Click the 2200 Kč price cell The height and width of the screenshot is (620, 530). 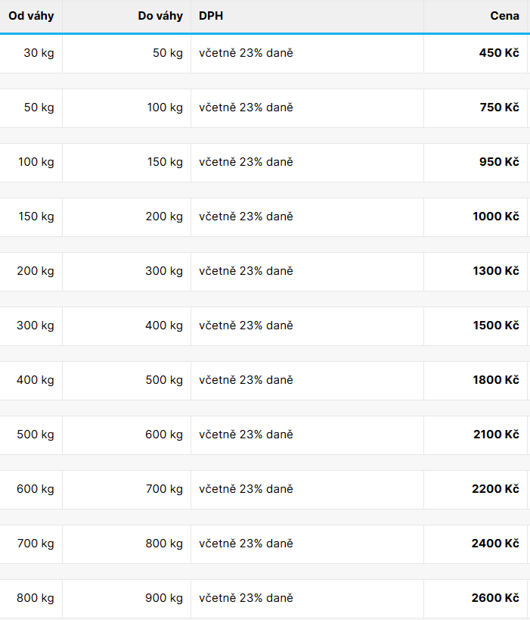[495, 489]
